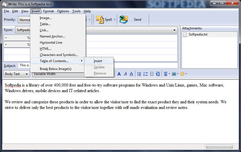Choose Named Anchor... menu entry

pos(58,36)
